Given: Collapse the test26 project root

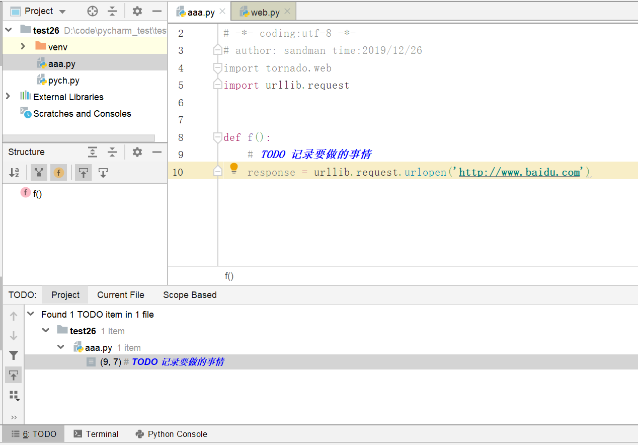Looking at the screenshot, I should click(9, 30).
